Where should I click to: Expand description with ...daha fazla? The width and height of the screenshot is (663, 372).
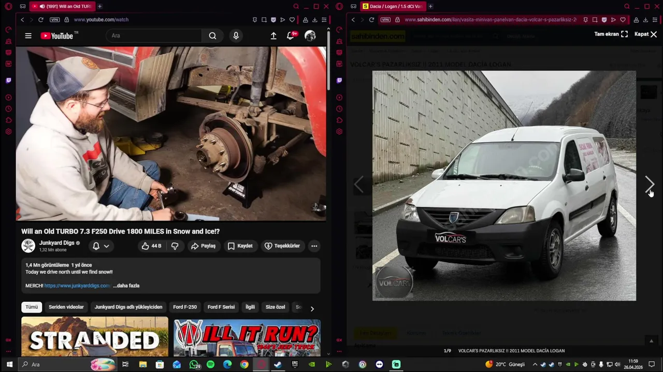(x=126, y=286)
